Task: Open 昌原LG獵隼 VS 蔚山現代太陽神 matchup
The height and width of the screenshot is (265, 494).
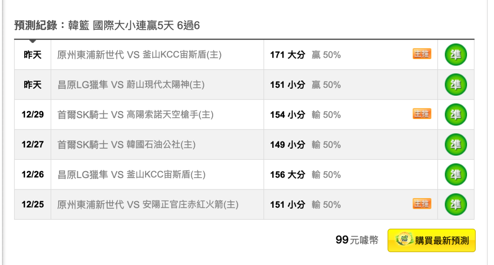Action: pyautogui.click(x=131, y=85)
